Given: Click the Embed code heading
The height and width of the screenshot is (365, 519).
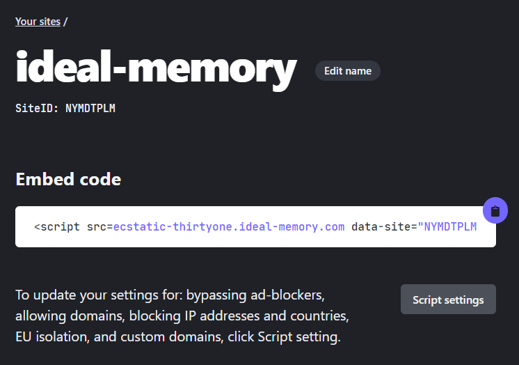Looking at the screenshot, I should [x=68, y=179].
